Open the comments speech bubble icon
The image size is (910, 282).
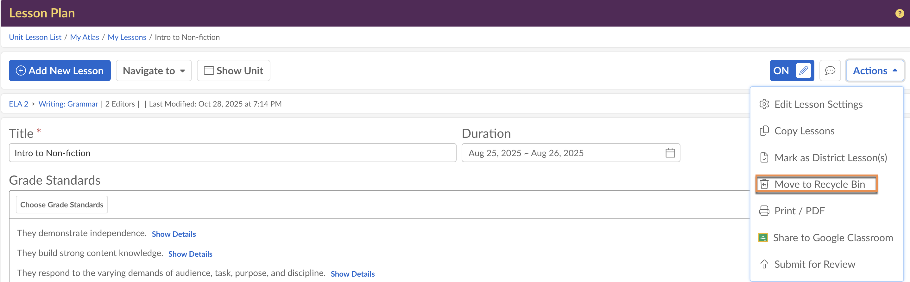[x=830, y=71]
